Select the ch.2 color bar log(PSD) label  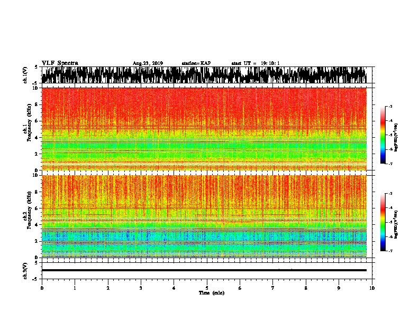396,224
